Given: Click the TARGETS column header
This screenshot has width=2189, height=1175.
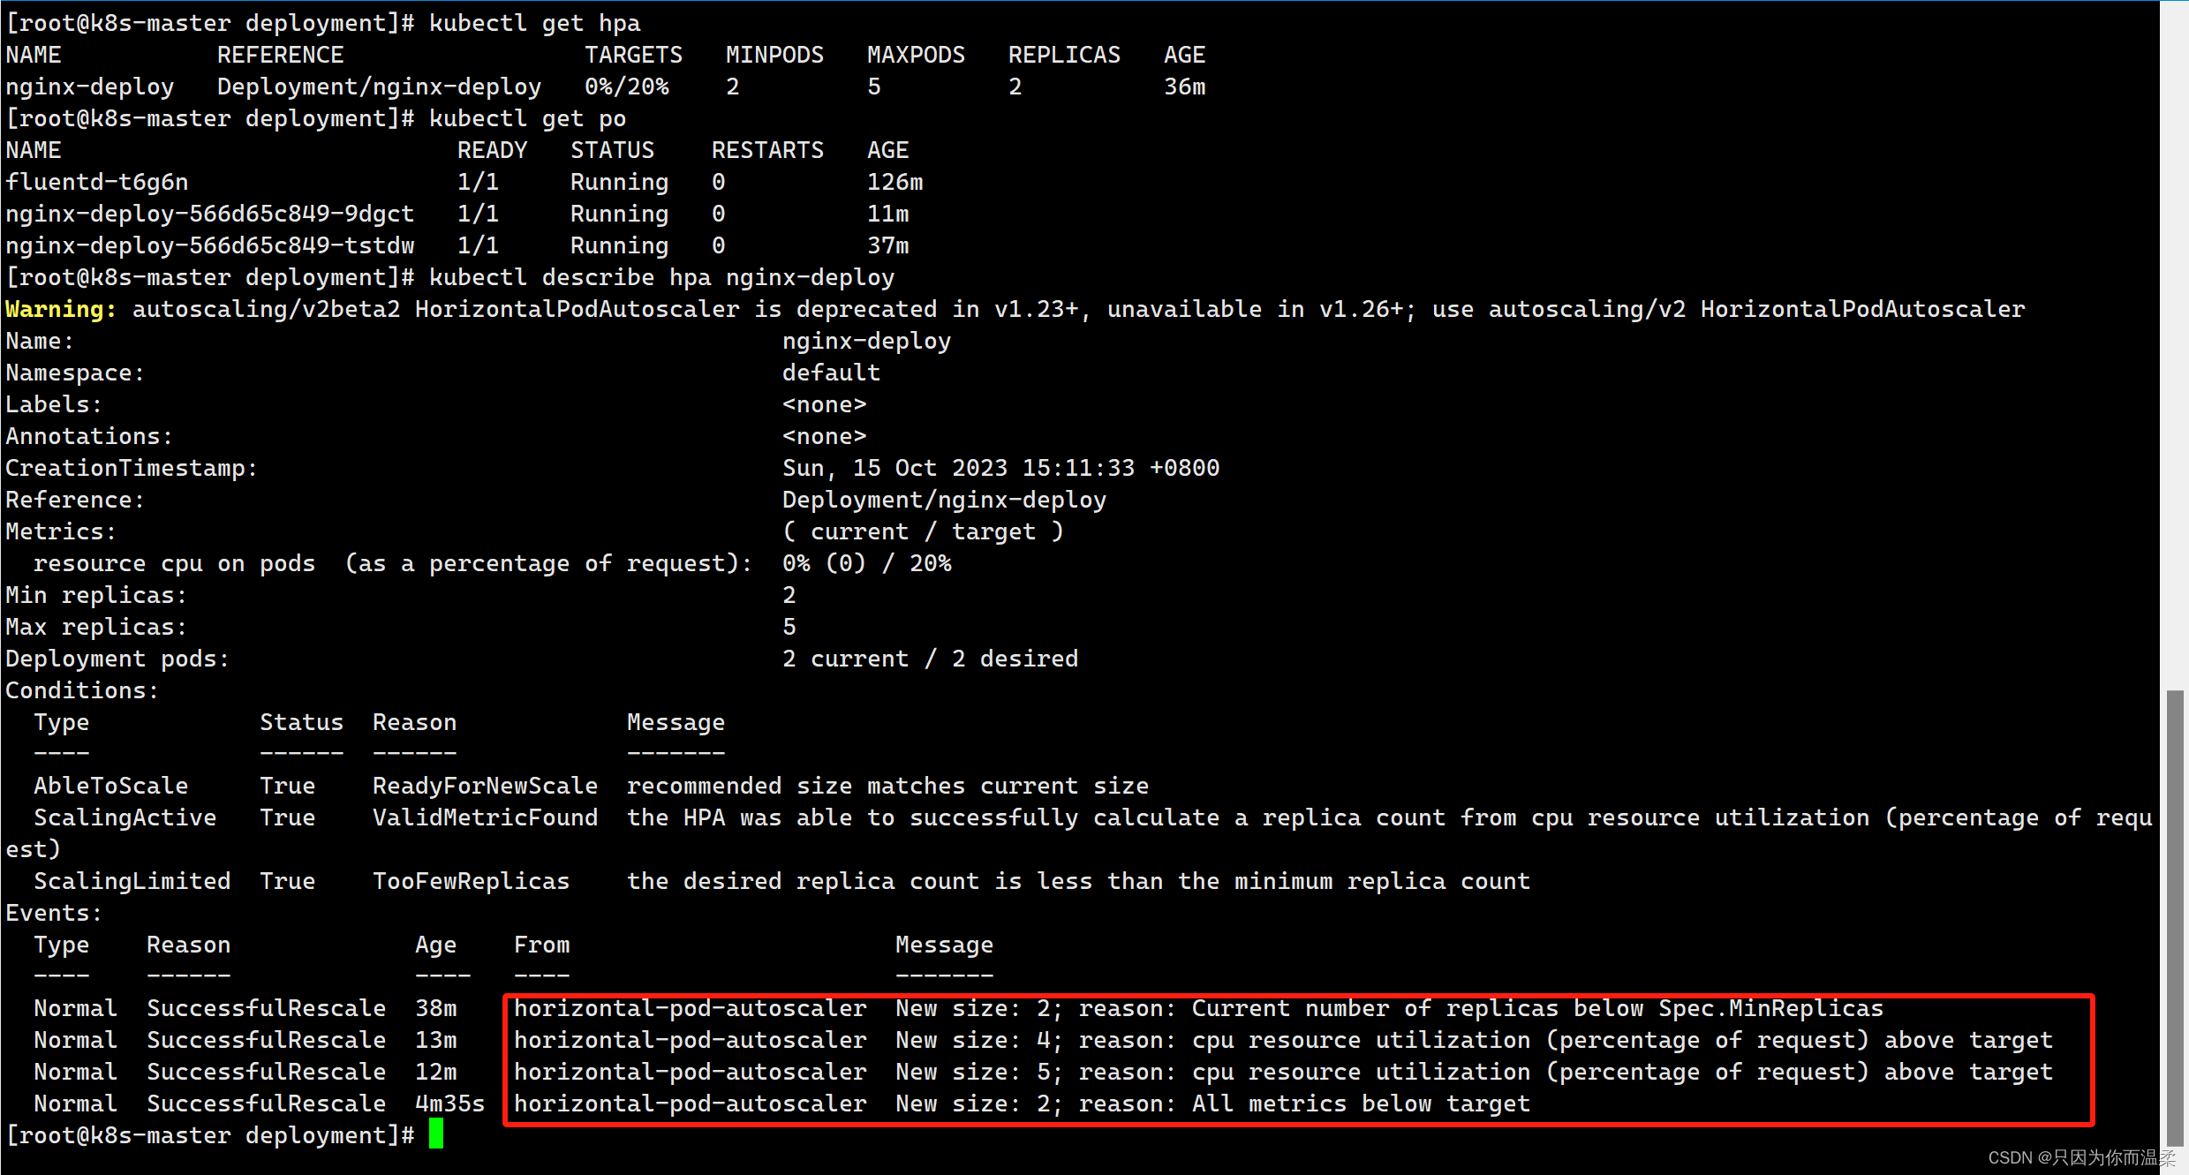Looking at the screenshot, I should point(634,55).
